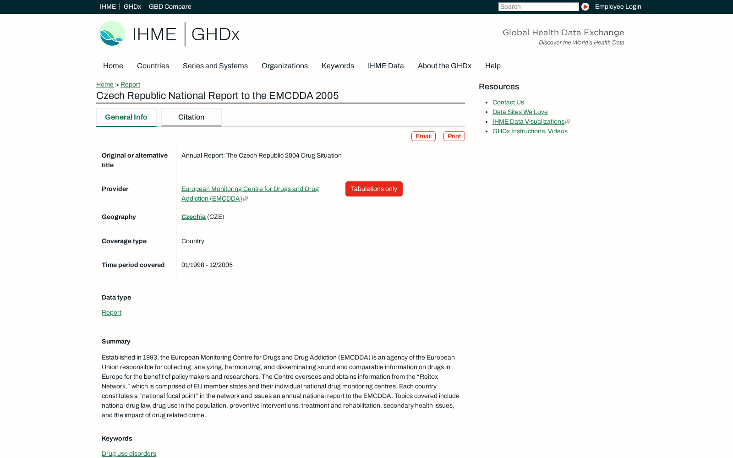Image resolution: width=733 pixels, height=458 pixels.
Task: Switch to the Citation tab
Action: [191, 117]
